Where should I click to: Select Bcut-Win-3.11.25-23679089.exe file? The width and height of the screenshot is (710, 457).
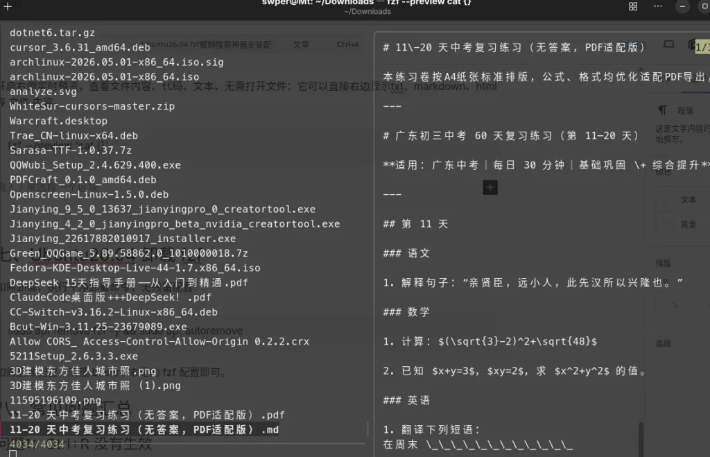pyautogui.click(x=98, y=327)
